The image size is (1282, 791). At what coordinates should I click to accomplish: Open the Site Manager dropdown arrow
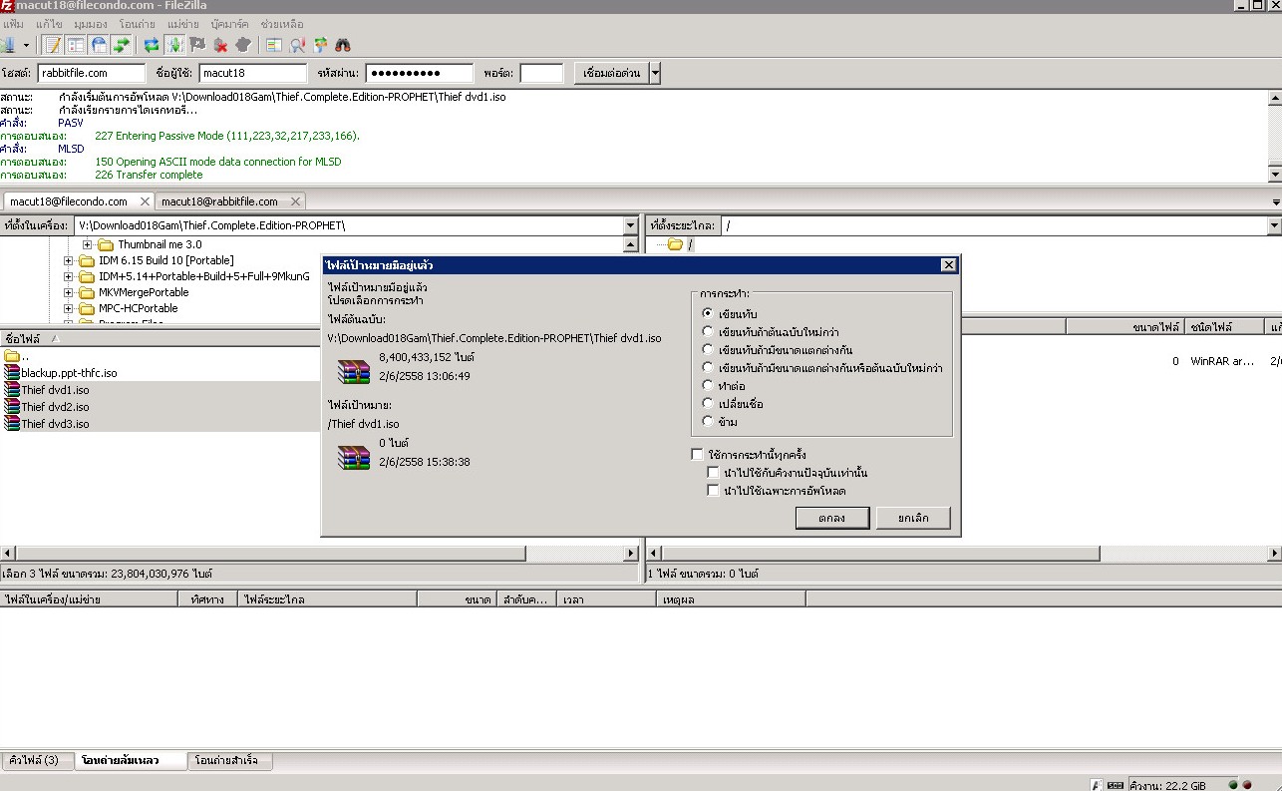tap(26, 45)
